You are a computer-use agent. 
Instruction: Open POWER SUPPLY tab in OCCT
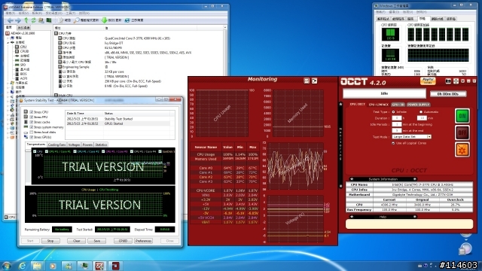419,105
